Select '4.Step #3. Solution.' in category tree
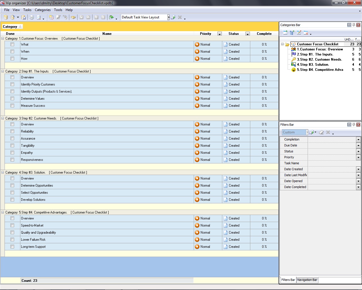The width and height of the screenshot is (362, 290). pyautogui.click(x=313, y=65)
